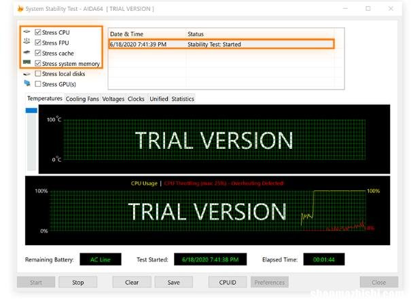Click the Status column header
Viewport: 411px width, 305px height.
click(x=260, y=34)
